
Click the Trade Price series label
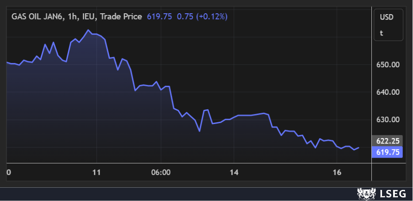[x=121, y=17]
